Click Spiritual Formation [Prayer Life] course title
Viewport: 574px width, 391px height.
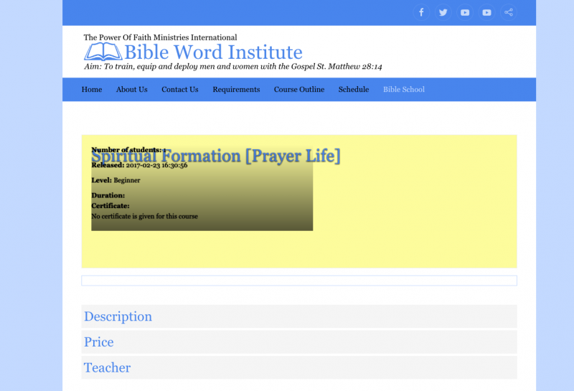tap(216, 156)
